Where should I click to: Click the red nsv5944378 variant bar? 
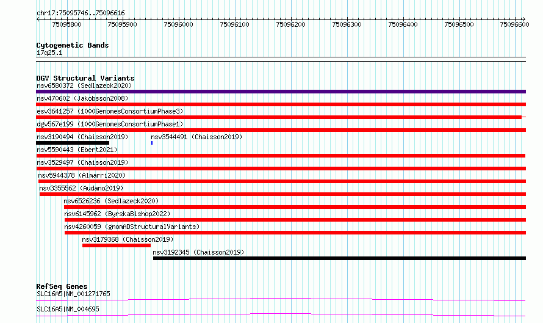click(282, 181)
